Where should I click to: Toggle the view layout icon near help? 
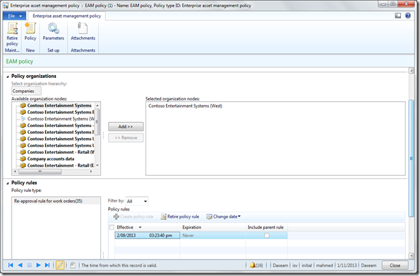click(x=398, y=16)
